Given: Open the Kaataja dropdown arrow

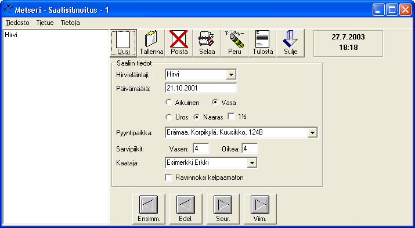Looking at the screenshot, I should coord(252,163).
